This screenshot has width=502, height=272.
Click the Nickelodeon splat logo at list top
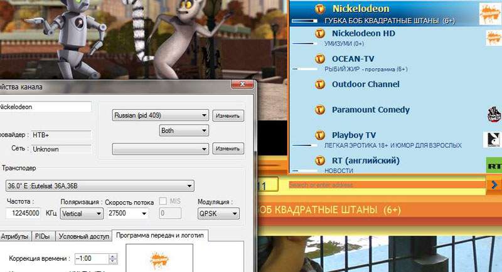click(x=493, y=13)
